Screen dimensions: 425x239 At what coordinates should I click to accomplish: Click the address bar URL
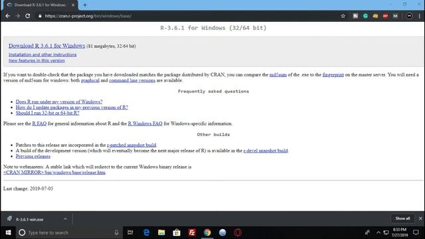click(x=88, y=16)
